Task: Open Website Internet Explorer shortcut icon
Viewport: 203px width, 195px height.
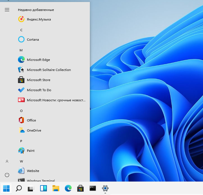Action: pyautogui.click(x=21, y=171)
